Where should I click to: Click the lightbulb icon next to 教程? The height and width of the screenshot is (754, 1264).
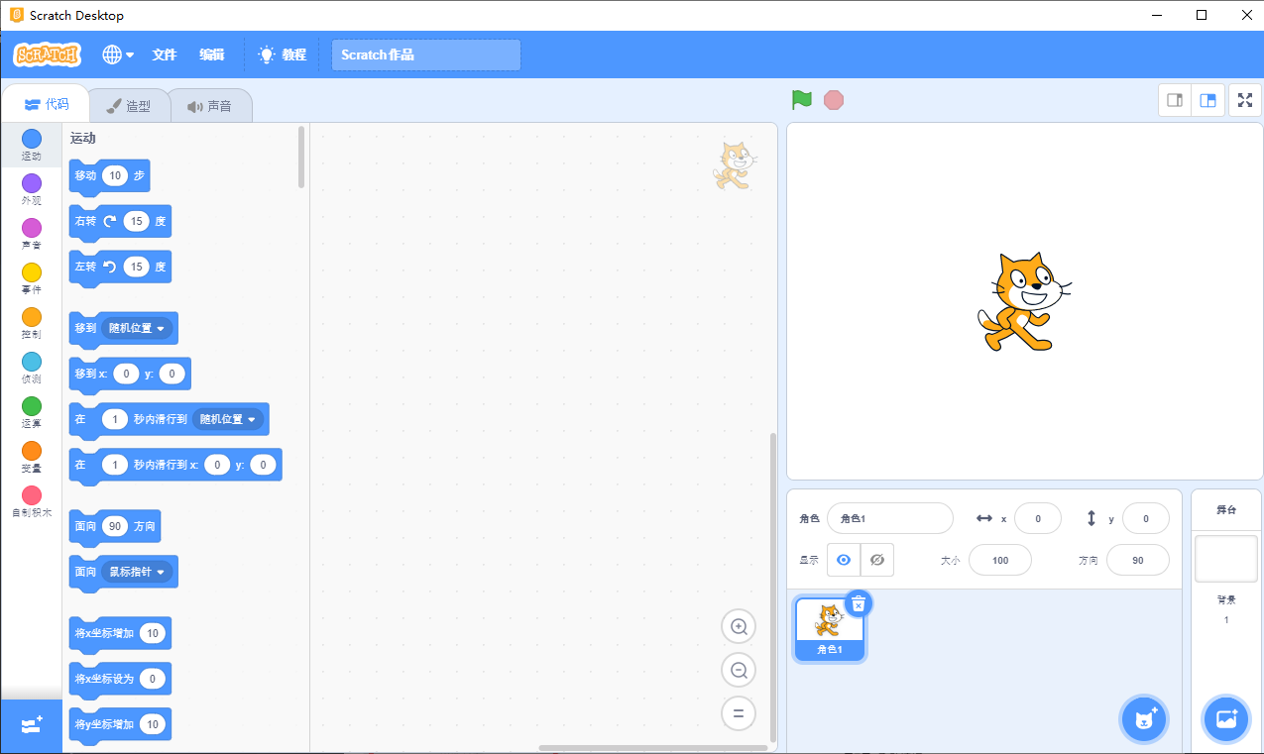coord(266,54)
